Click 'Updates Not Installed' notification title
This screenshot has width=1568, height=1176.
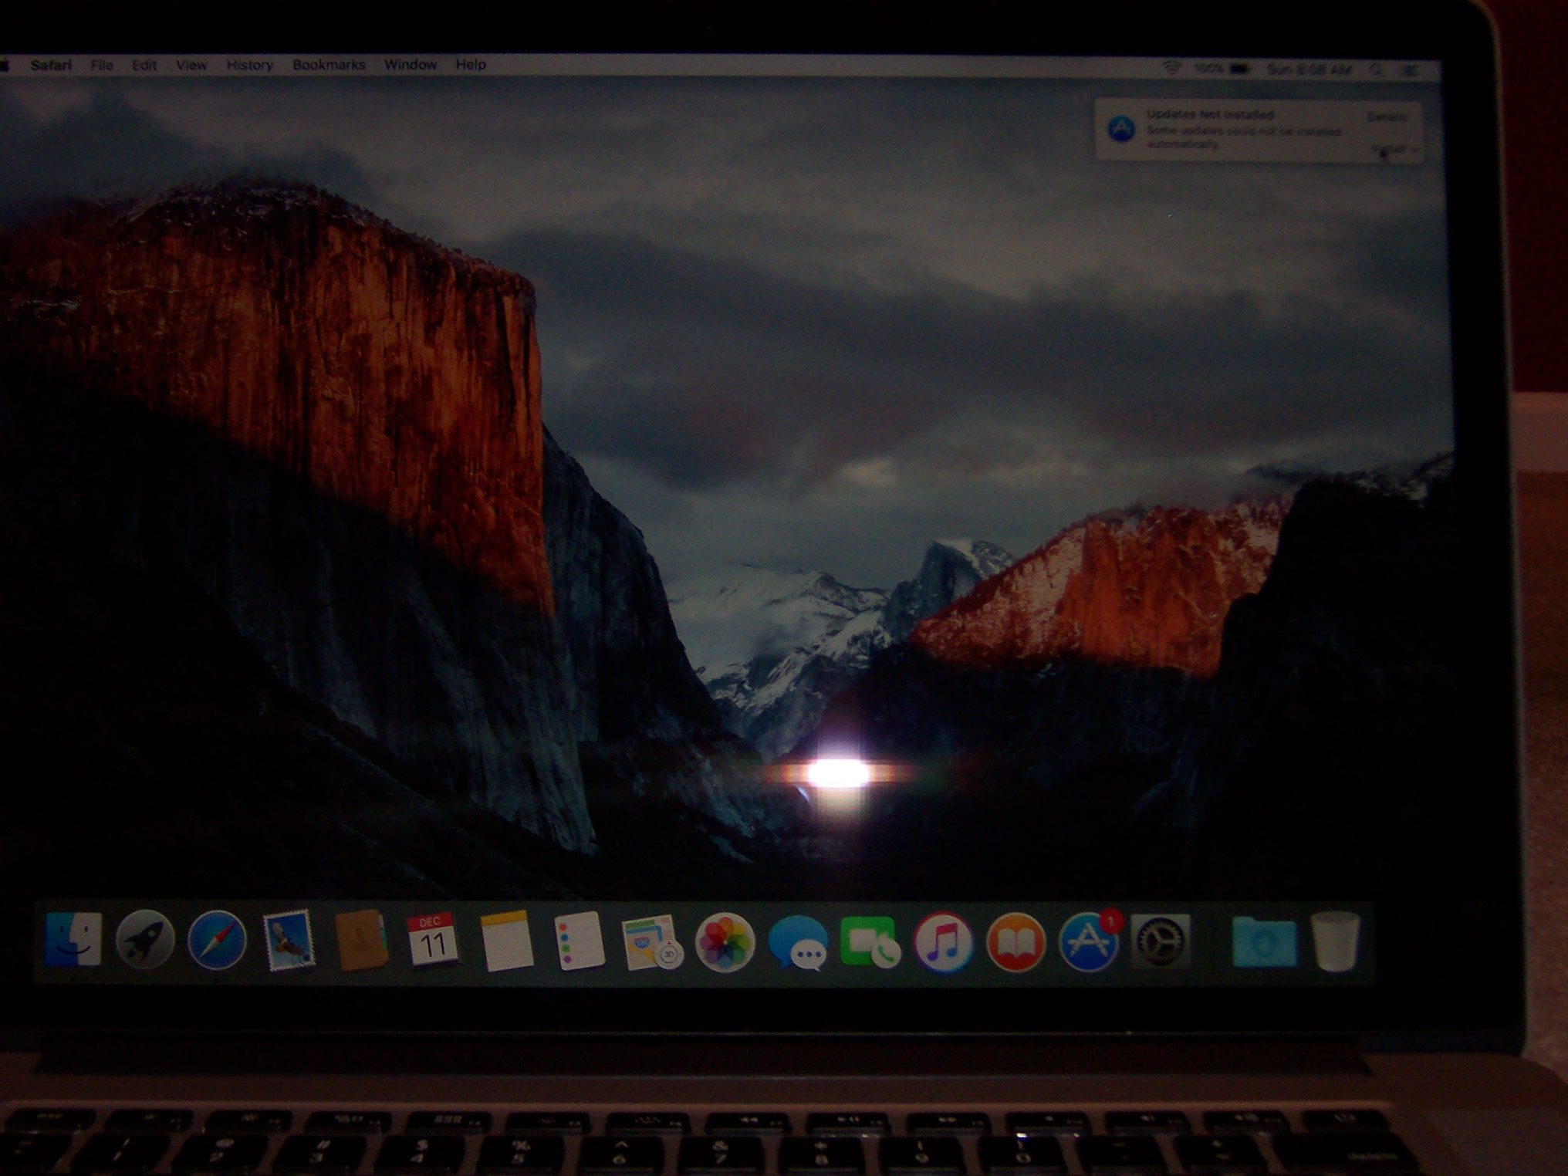1210,114
